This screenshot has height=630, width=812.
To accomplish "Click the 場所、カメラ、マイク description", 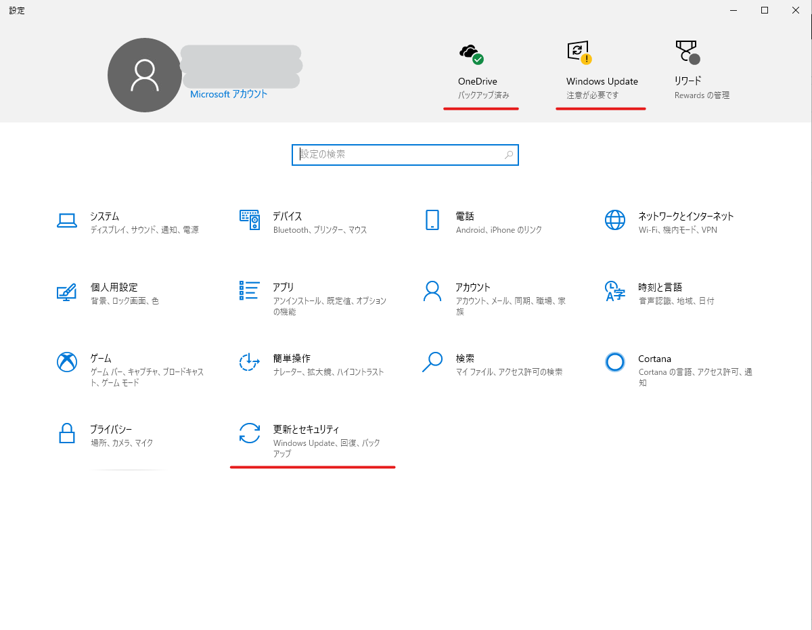I will [x=122, y=443].
